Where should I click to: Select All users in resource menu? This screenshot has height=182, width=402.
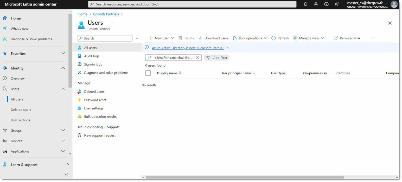tap(107, 48)
